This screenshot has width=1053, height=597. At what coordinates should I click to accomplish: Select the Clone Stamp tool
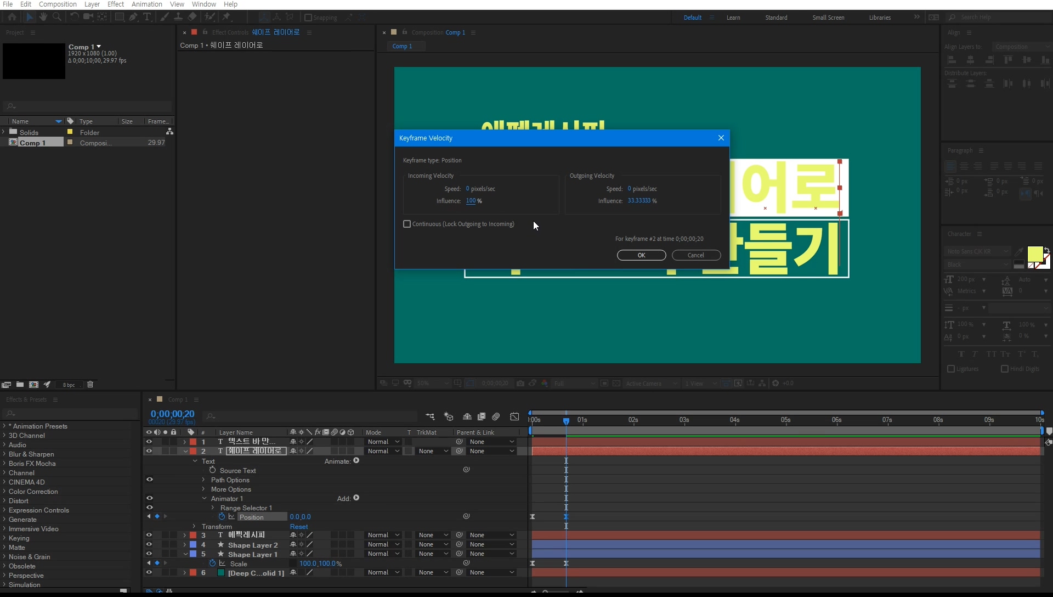178,17
